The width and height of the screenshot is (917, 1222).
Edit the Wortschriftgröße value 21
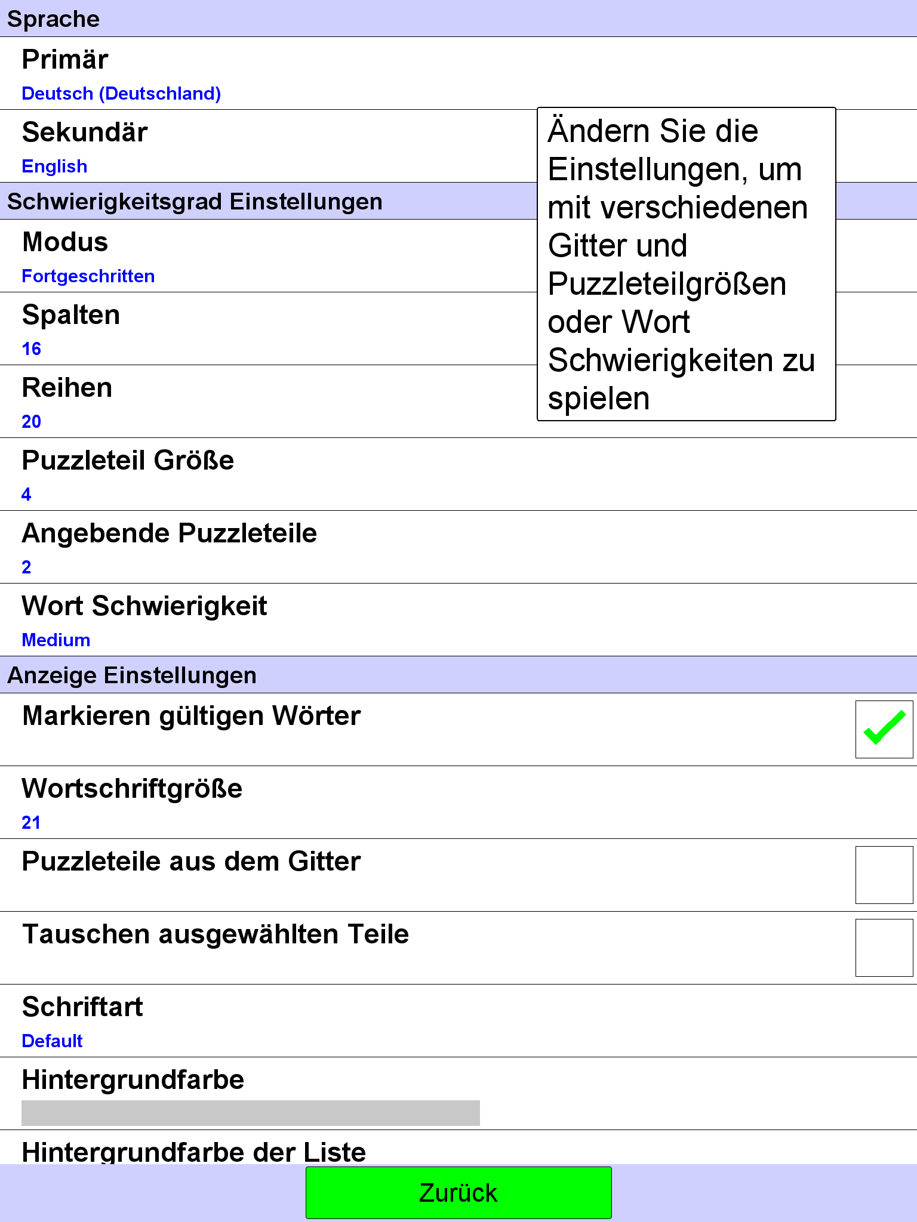(x=458, y=803)
